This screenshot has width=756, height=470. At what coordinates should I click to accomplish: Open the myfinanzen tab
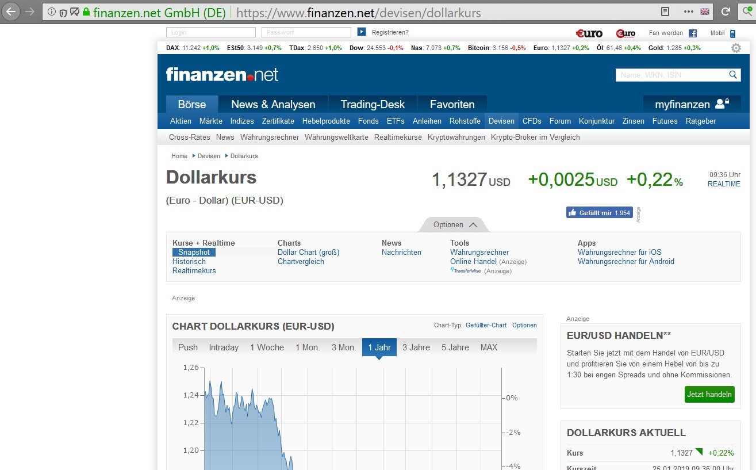[x=692, y=104]
